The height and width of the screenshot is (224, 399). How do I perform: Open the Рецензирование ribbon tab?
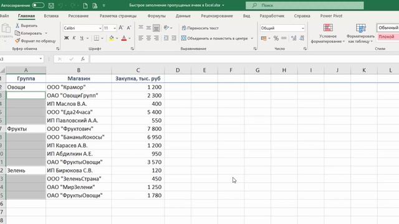click(217, 16)
